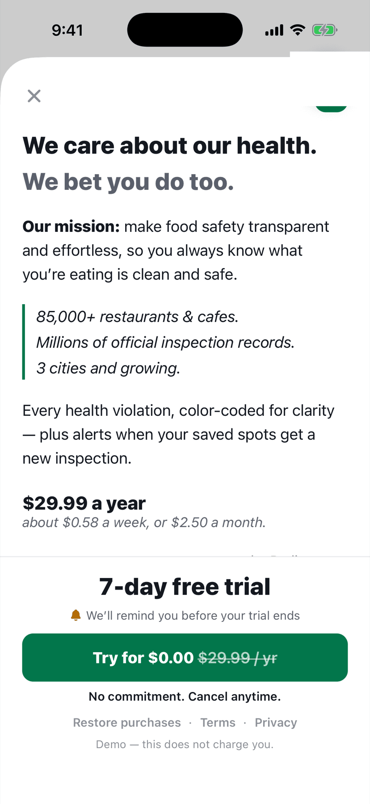Tap the Wi-Fi icon in status bar

(x=298, y=30)
